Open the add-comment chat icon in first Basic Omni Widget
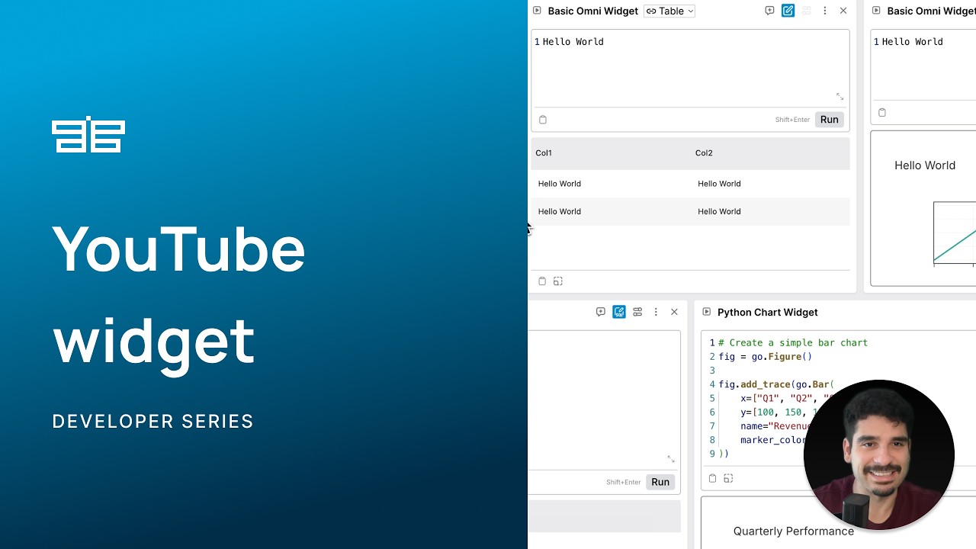The image size is (976, 549). tap(769, 11)
